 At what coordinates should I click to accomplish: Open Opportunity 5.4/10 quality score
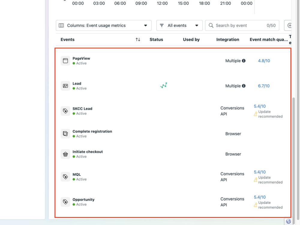259,197
